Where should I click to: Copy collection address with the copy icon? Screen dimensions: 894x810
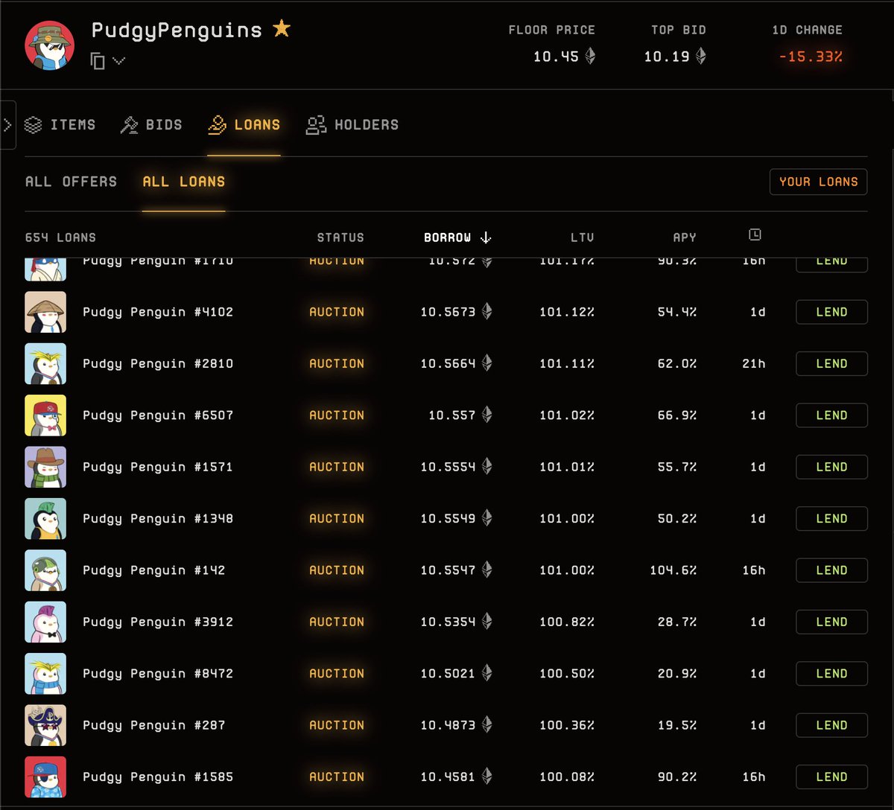click(98, 60)
